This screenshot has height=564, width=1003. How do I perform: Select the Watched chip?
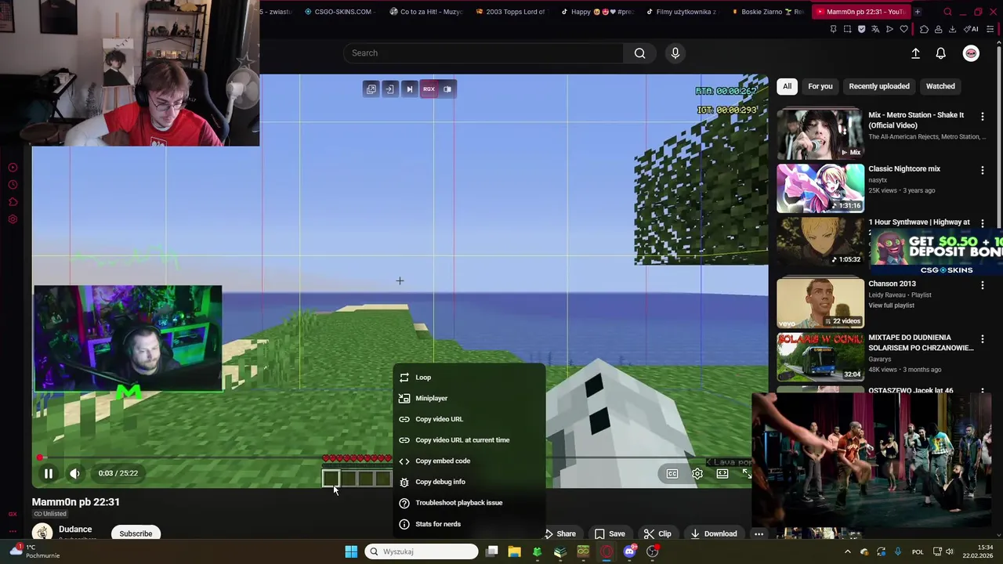940,86
